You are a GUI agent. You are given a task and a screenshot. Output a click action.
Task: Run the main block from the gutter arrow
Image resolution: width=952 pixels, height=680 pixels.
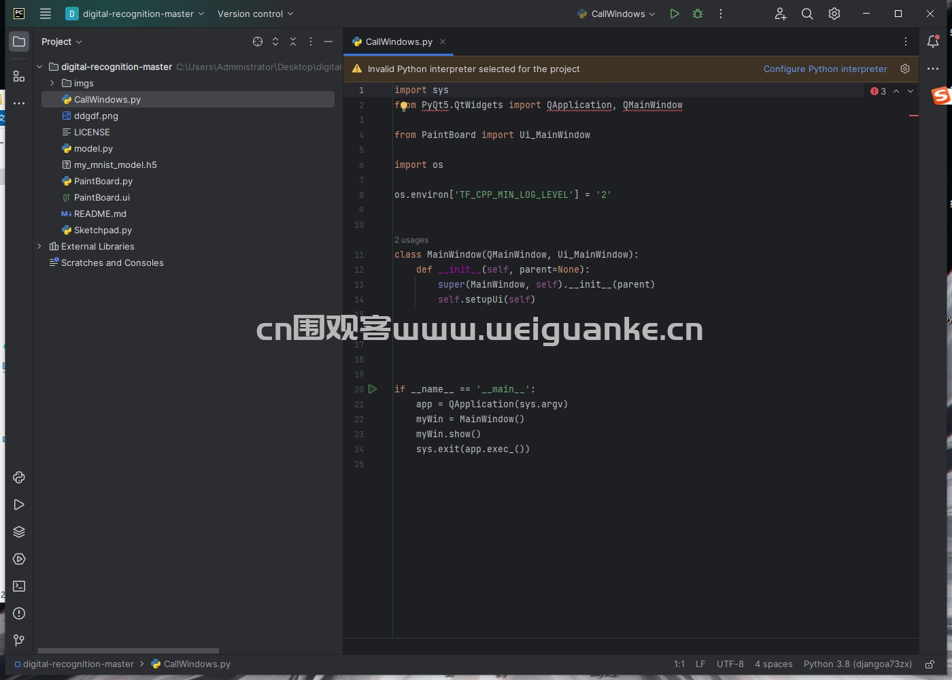point(373,389)
